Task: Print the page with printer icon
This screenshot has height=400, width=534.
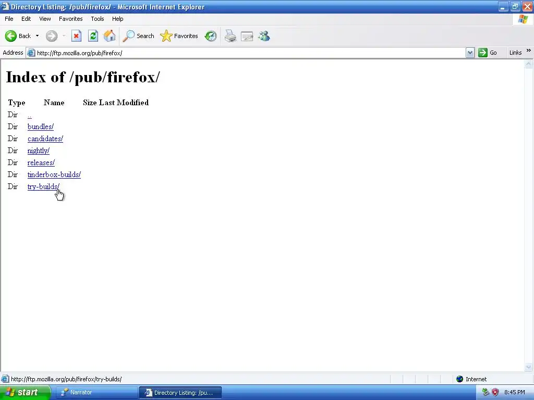Action: [x=230, y=36]
